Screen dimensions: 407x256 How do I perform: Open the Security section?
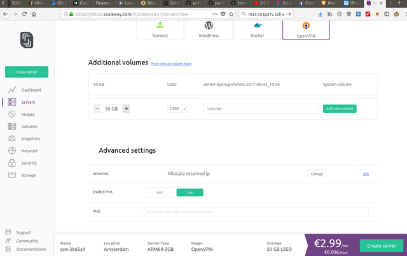point(29,163)
